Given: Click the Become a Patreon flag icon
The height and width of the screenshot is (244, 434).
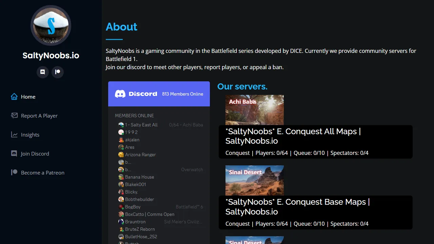Looking at the screenshot, I should click(14, 172).
